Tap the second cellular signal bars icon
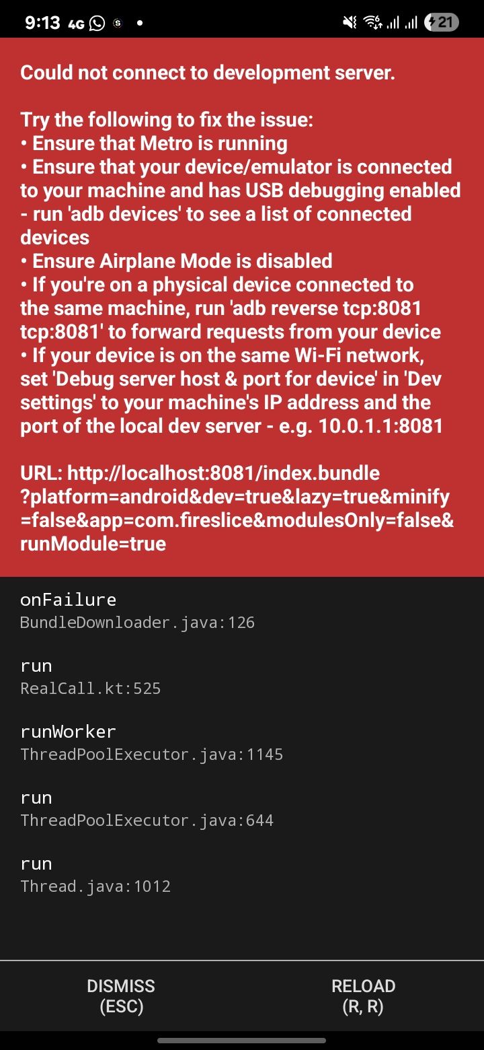The image size is (484, 1050). tap(411, 23)
